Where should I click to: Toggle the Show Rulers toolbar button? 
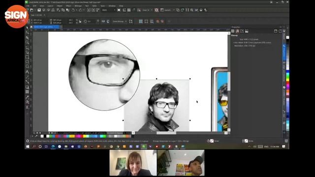pos(124,10)
